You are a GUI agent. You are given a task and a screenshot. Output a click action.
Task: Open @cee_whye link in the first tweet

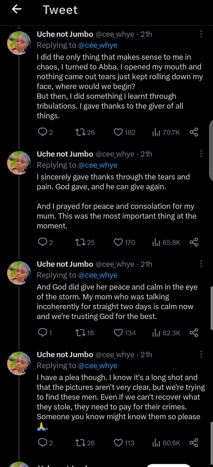point(97,45)
